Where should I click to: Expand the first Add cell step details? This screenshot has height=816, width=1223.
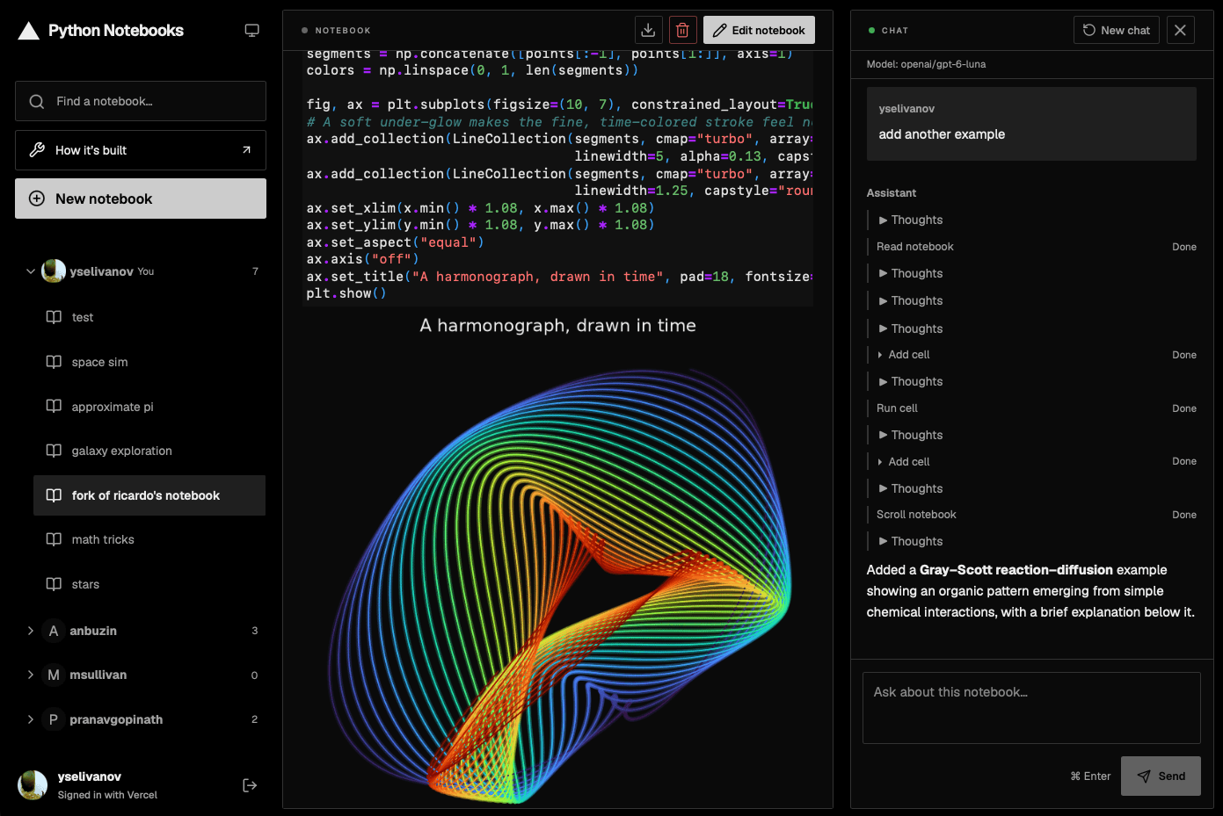click(x=903, y=355)
